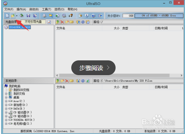Click the Mount to Virtual Drive icon

click(58, 15)
